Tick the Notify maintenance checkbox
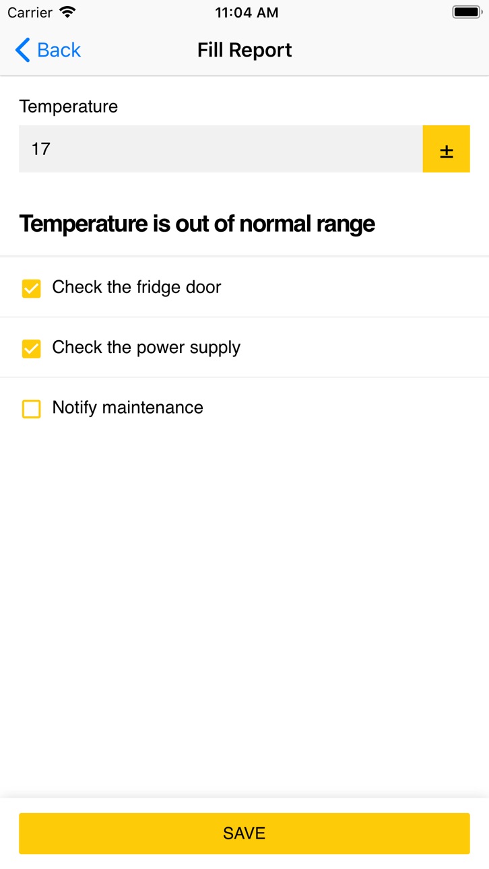Viewport: 489px width, 869px height. point(32,409)
